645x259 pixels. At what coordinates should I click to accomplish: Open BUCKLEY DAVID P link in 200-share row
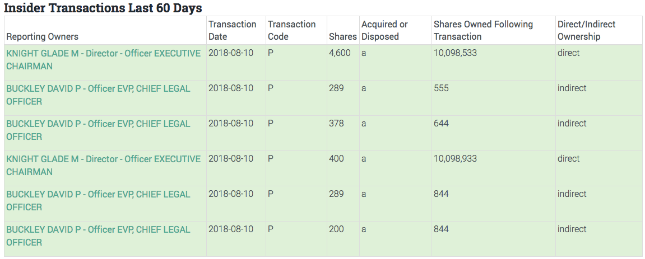[x=98, y=236]
